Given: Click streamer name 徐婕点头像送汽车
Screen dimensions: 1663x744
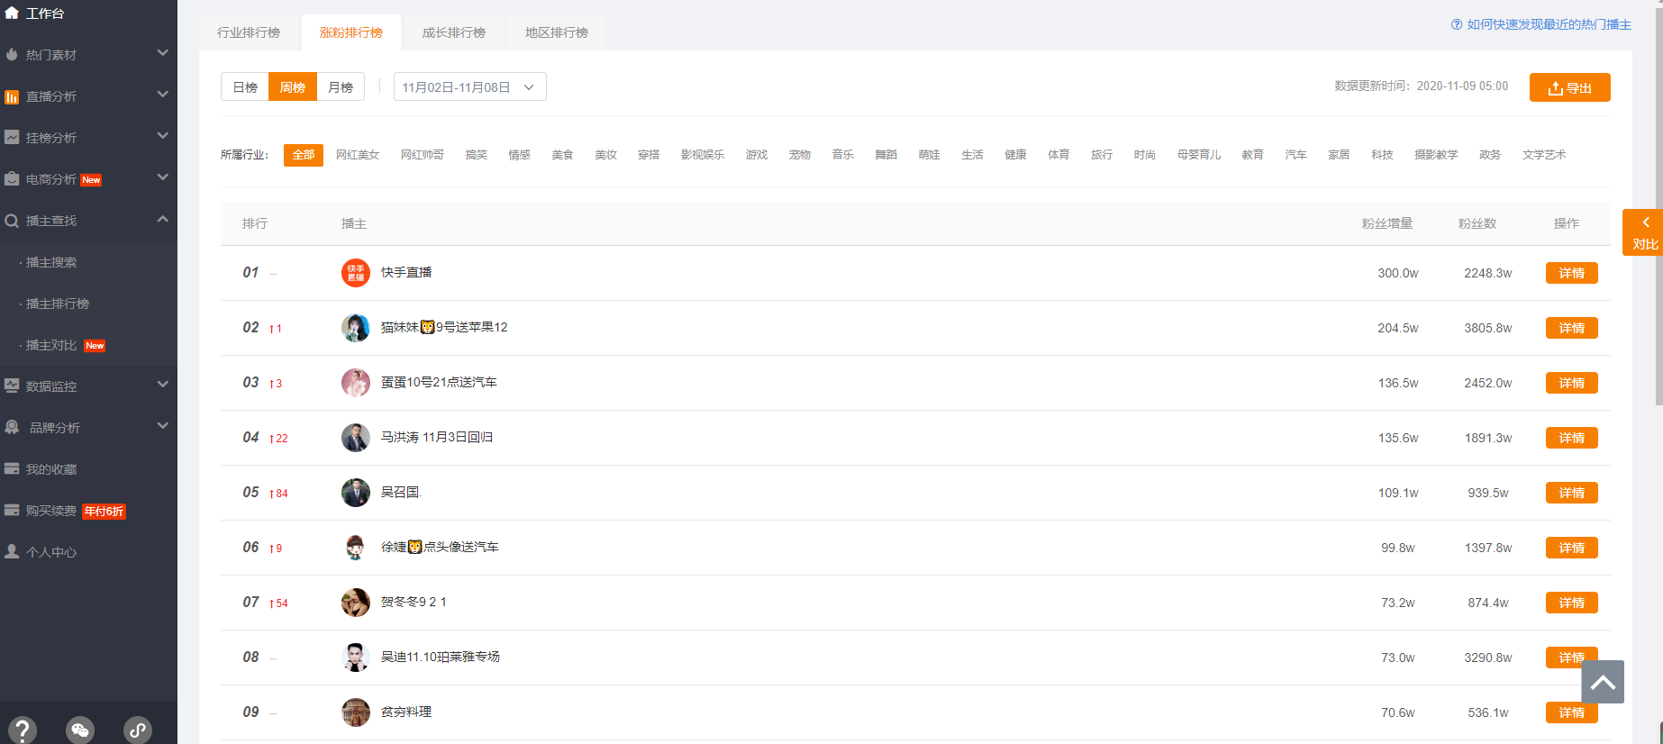Looking at the screenshot, I should [440, 547].
